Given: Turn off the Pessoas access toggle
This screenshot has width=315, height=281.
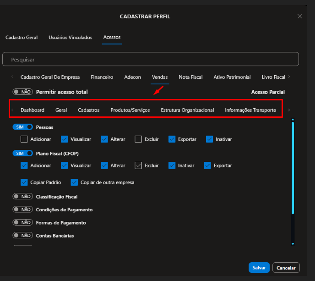Looking at the screenshot, I should pyautogui.click(x=22, y=127).
